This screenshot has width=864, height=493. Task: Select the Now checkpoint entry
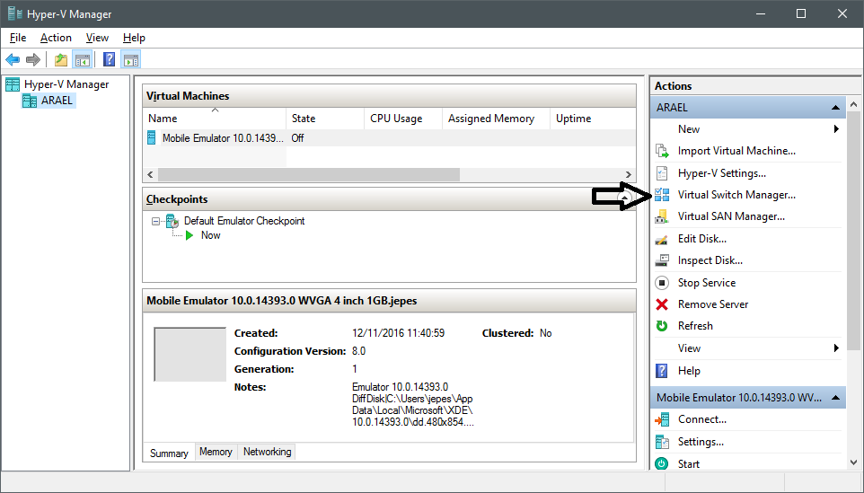coord(210,235)
